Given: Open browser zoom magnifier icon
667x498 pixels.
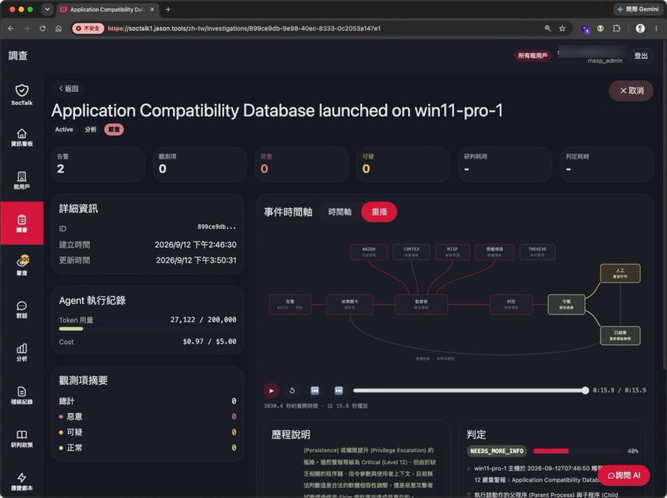Looking at the screenshot, I should point(548,29).
